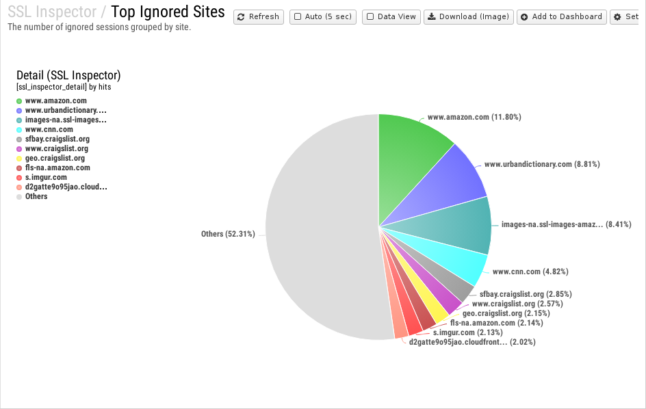This screenshot has width=646, height=409.
Task: Click the geo.craigslist.org (2.15%) chart label
Action: pos(506,313)
